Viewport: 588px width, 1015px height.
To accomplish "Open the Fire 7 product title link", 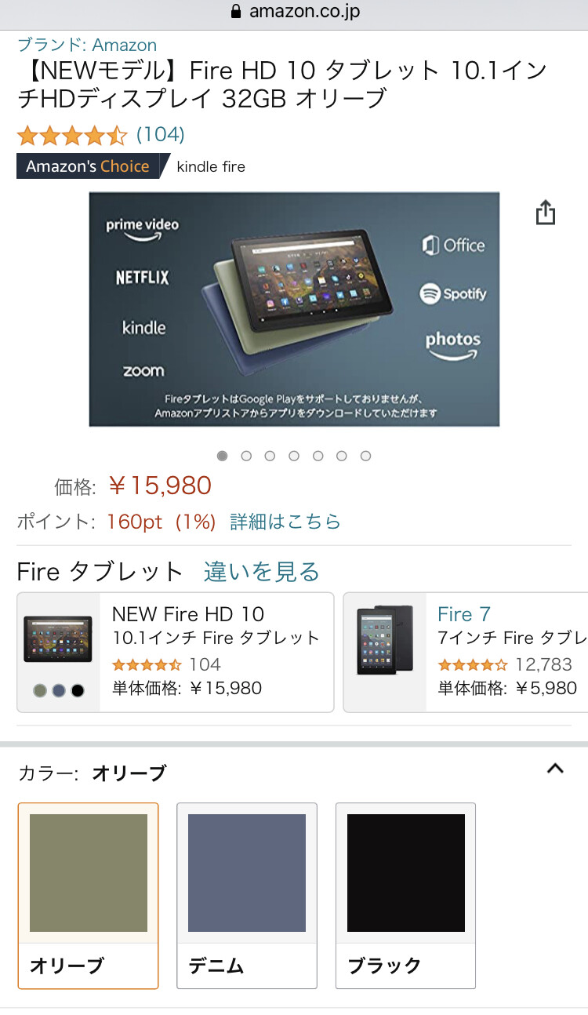I will [464, 614].
